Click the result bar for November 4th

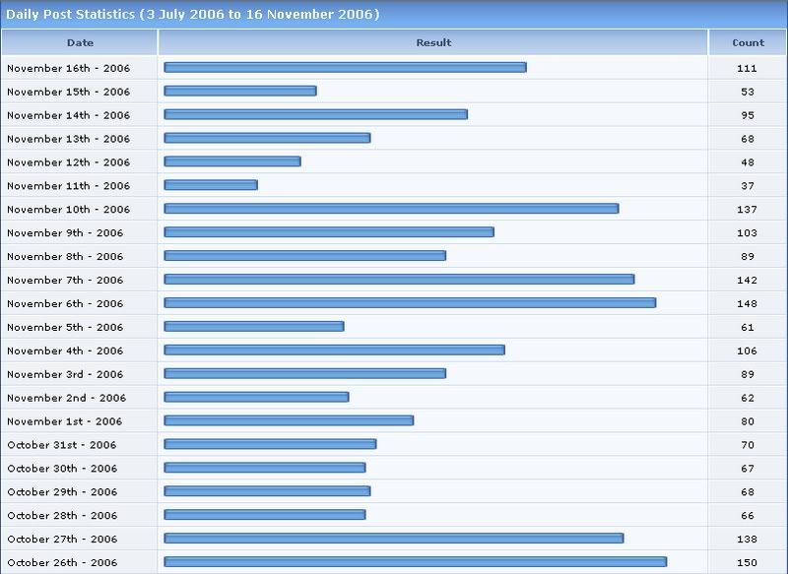click(334, 351)
